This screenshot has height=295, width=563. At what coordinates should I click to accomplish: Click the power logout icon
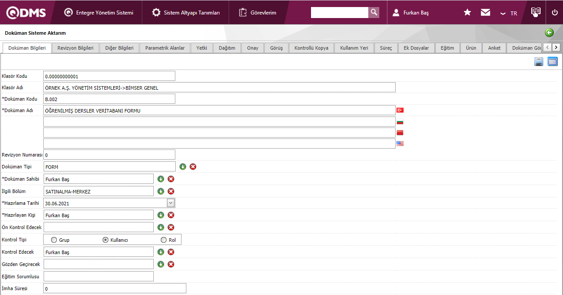click(x=555, y=13)
